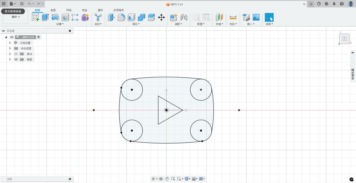Select the Insert Derive tool
356x183 pixels.
point(246,17)
